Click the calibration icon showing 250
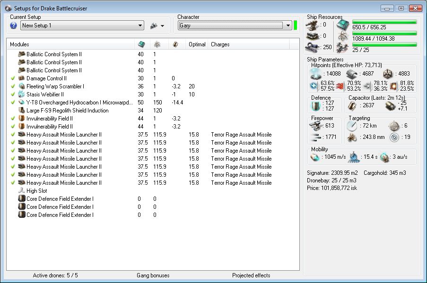This screenshot has width=427, height=283. tap(313, 47)
